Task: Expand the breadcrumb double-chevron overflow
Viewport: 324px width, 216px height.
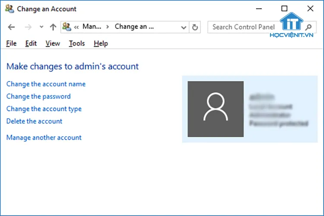Action: coord(76,27)
